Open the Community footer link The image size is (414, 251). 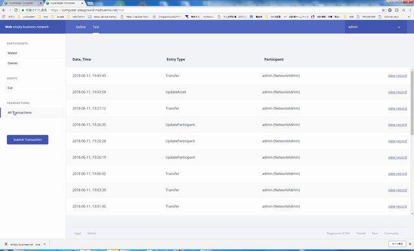pos(391,234)
